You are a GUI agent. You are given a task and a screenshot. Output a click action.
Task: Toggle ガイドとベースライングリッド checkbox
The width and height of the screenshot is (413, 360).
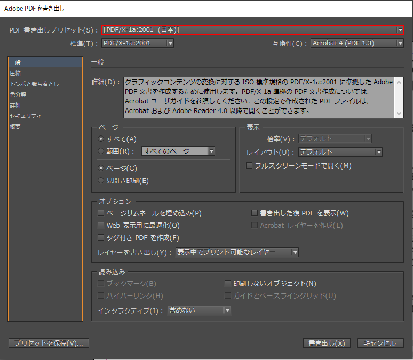tap(227, 295)
